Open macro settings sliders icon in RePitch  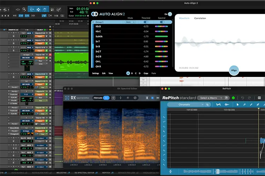coord(226,98)
